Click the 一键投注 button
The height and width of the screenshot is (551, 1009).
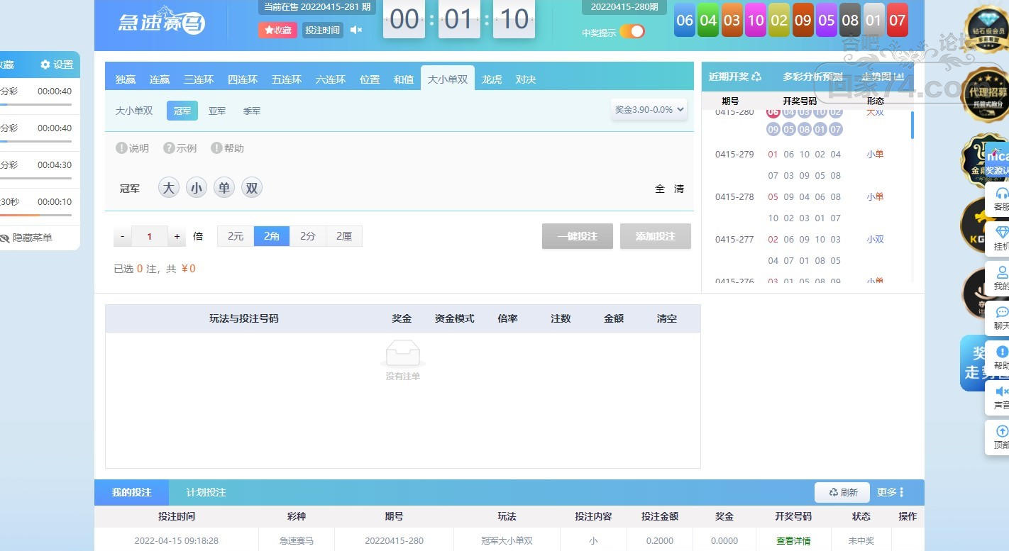(578, 236)
